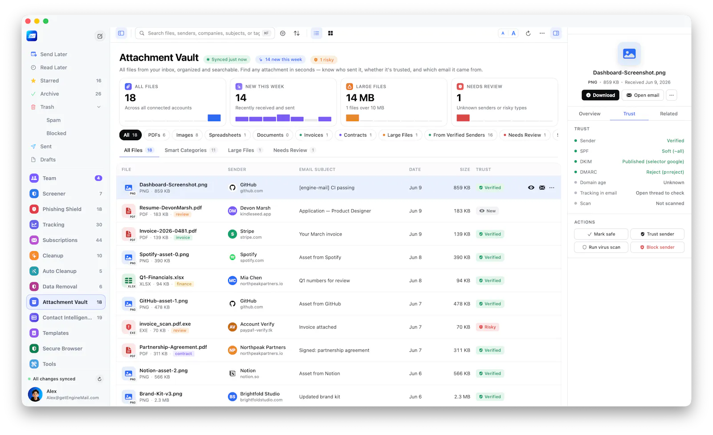Open Data Removal section
This screenshot has width=713, height=435.
coord(66,287)
